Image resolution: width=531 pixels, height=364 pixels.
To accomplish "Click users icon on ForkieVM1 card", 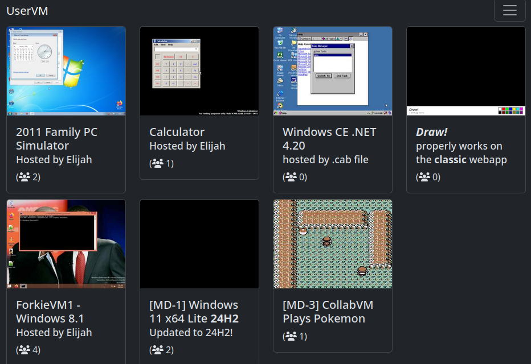I will [24, 350].
